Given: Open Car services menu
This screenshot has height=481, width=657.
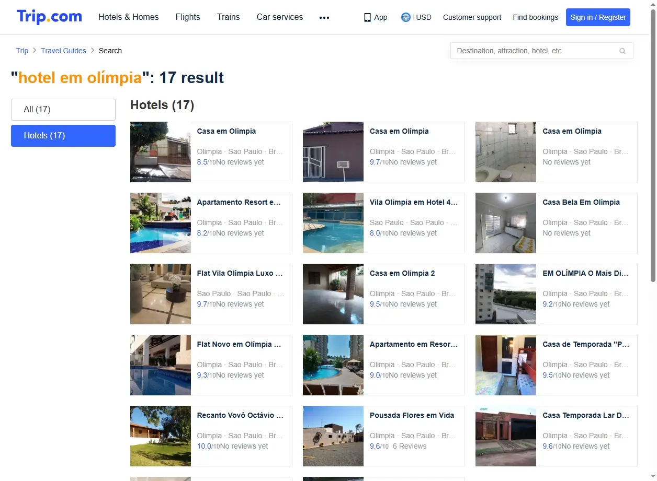Looking at the screenshot, I should coord(280,17).
